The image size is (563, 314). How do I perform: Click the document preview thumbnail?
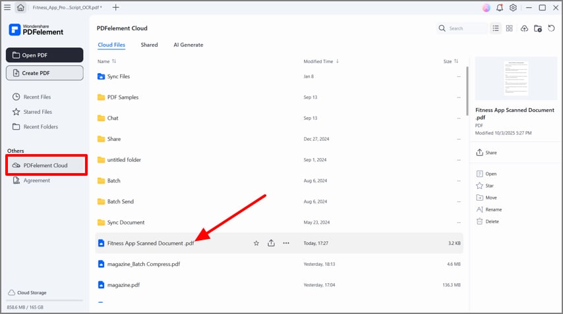pos(516,78)
